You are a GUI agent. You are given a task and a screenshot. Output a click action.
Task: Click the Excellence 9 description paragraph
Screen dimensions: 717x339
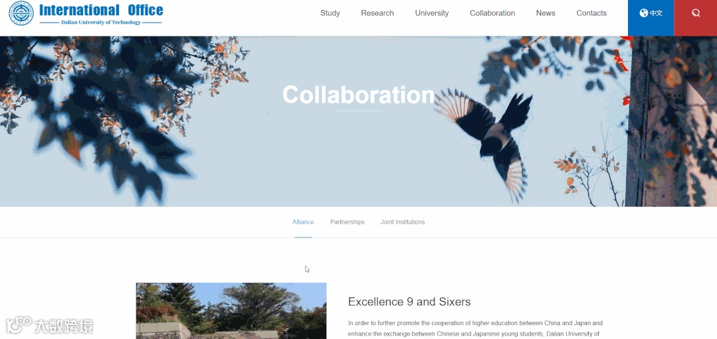click(475, 328)
